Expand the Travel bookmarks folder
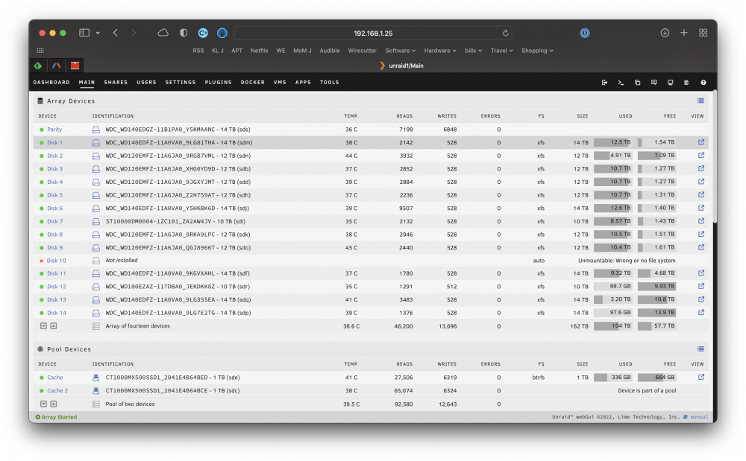The height and width of the screenshot is (461, 746). tap(502, 51)
